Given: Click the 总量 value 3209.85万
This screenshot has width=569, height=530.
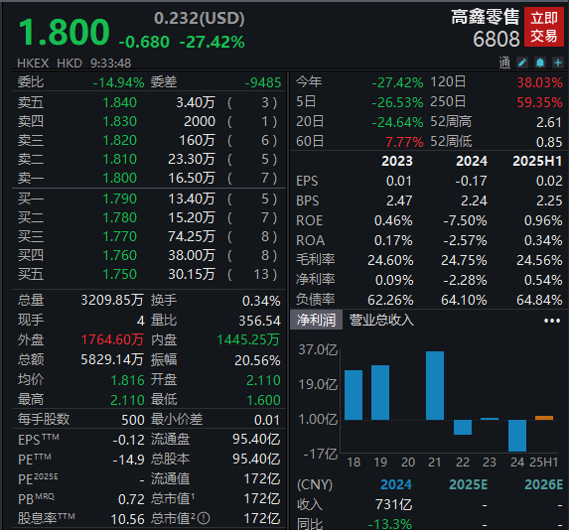Looking at the screenshot, I should pyautogui.click(x=112, y=301).
